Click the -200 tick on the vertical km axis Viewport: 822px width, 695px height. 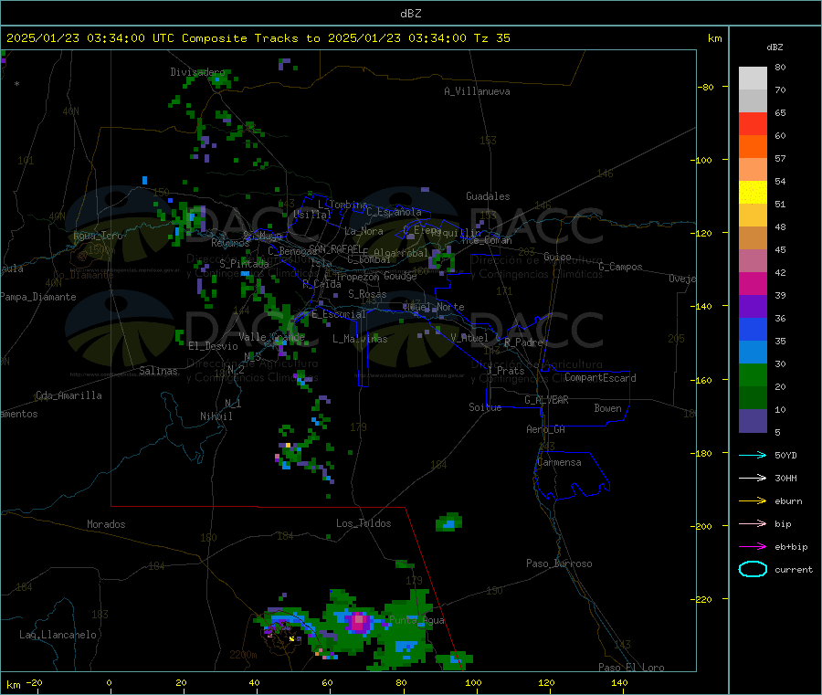click(x=703, y=526)
